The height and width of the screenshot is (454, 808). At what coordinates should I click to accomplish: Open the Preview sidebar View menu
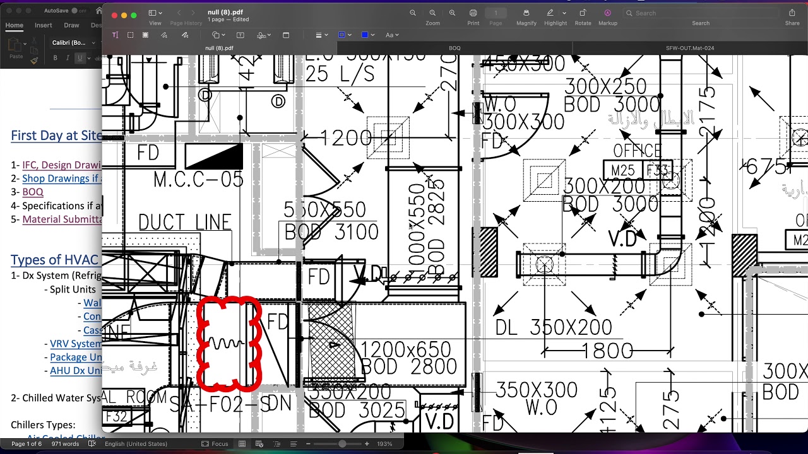coord(155,13)
